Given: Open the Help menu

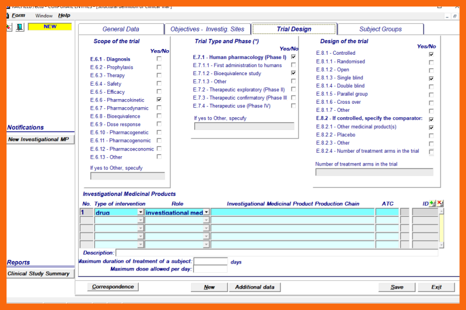Looking at the screenshot, I should click(x=64, y=15).
